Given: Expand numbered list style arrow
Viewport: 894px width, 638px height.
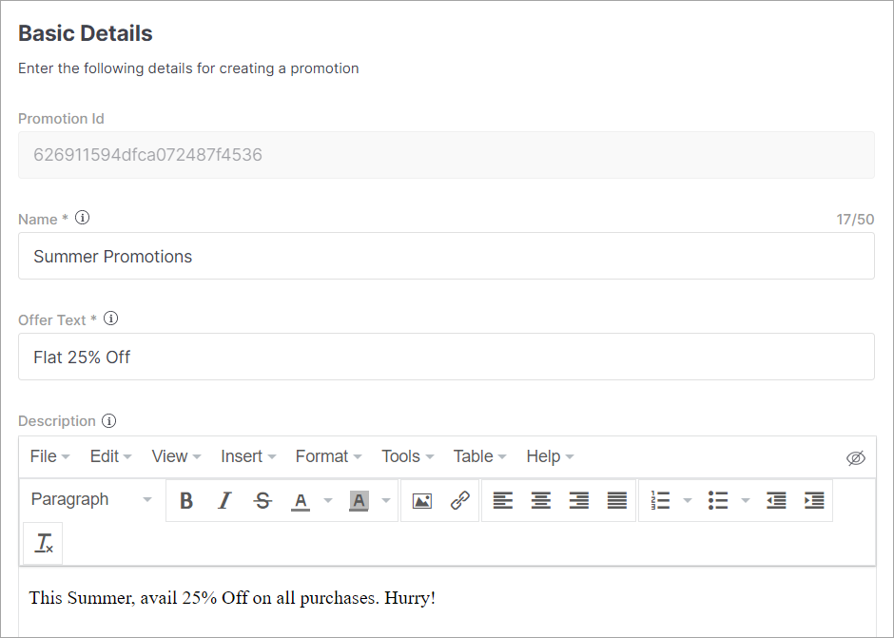Looking at the screenshot, I should pyautogui.click(x=688, y=500).
